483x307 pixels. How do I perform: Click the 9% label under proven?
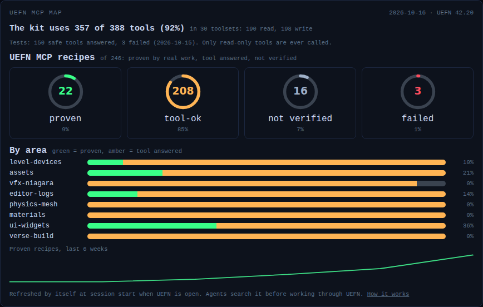click(65, 130)
